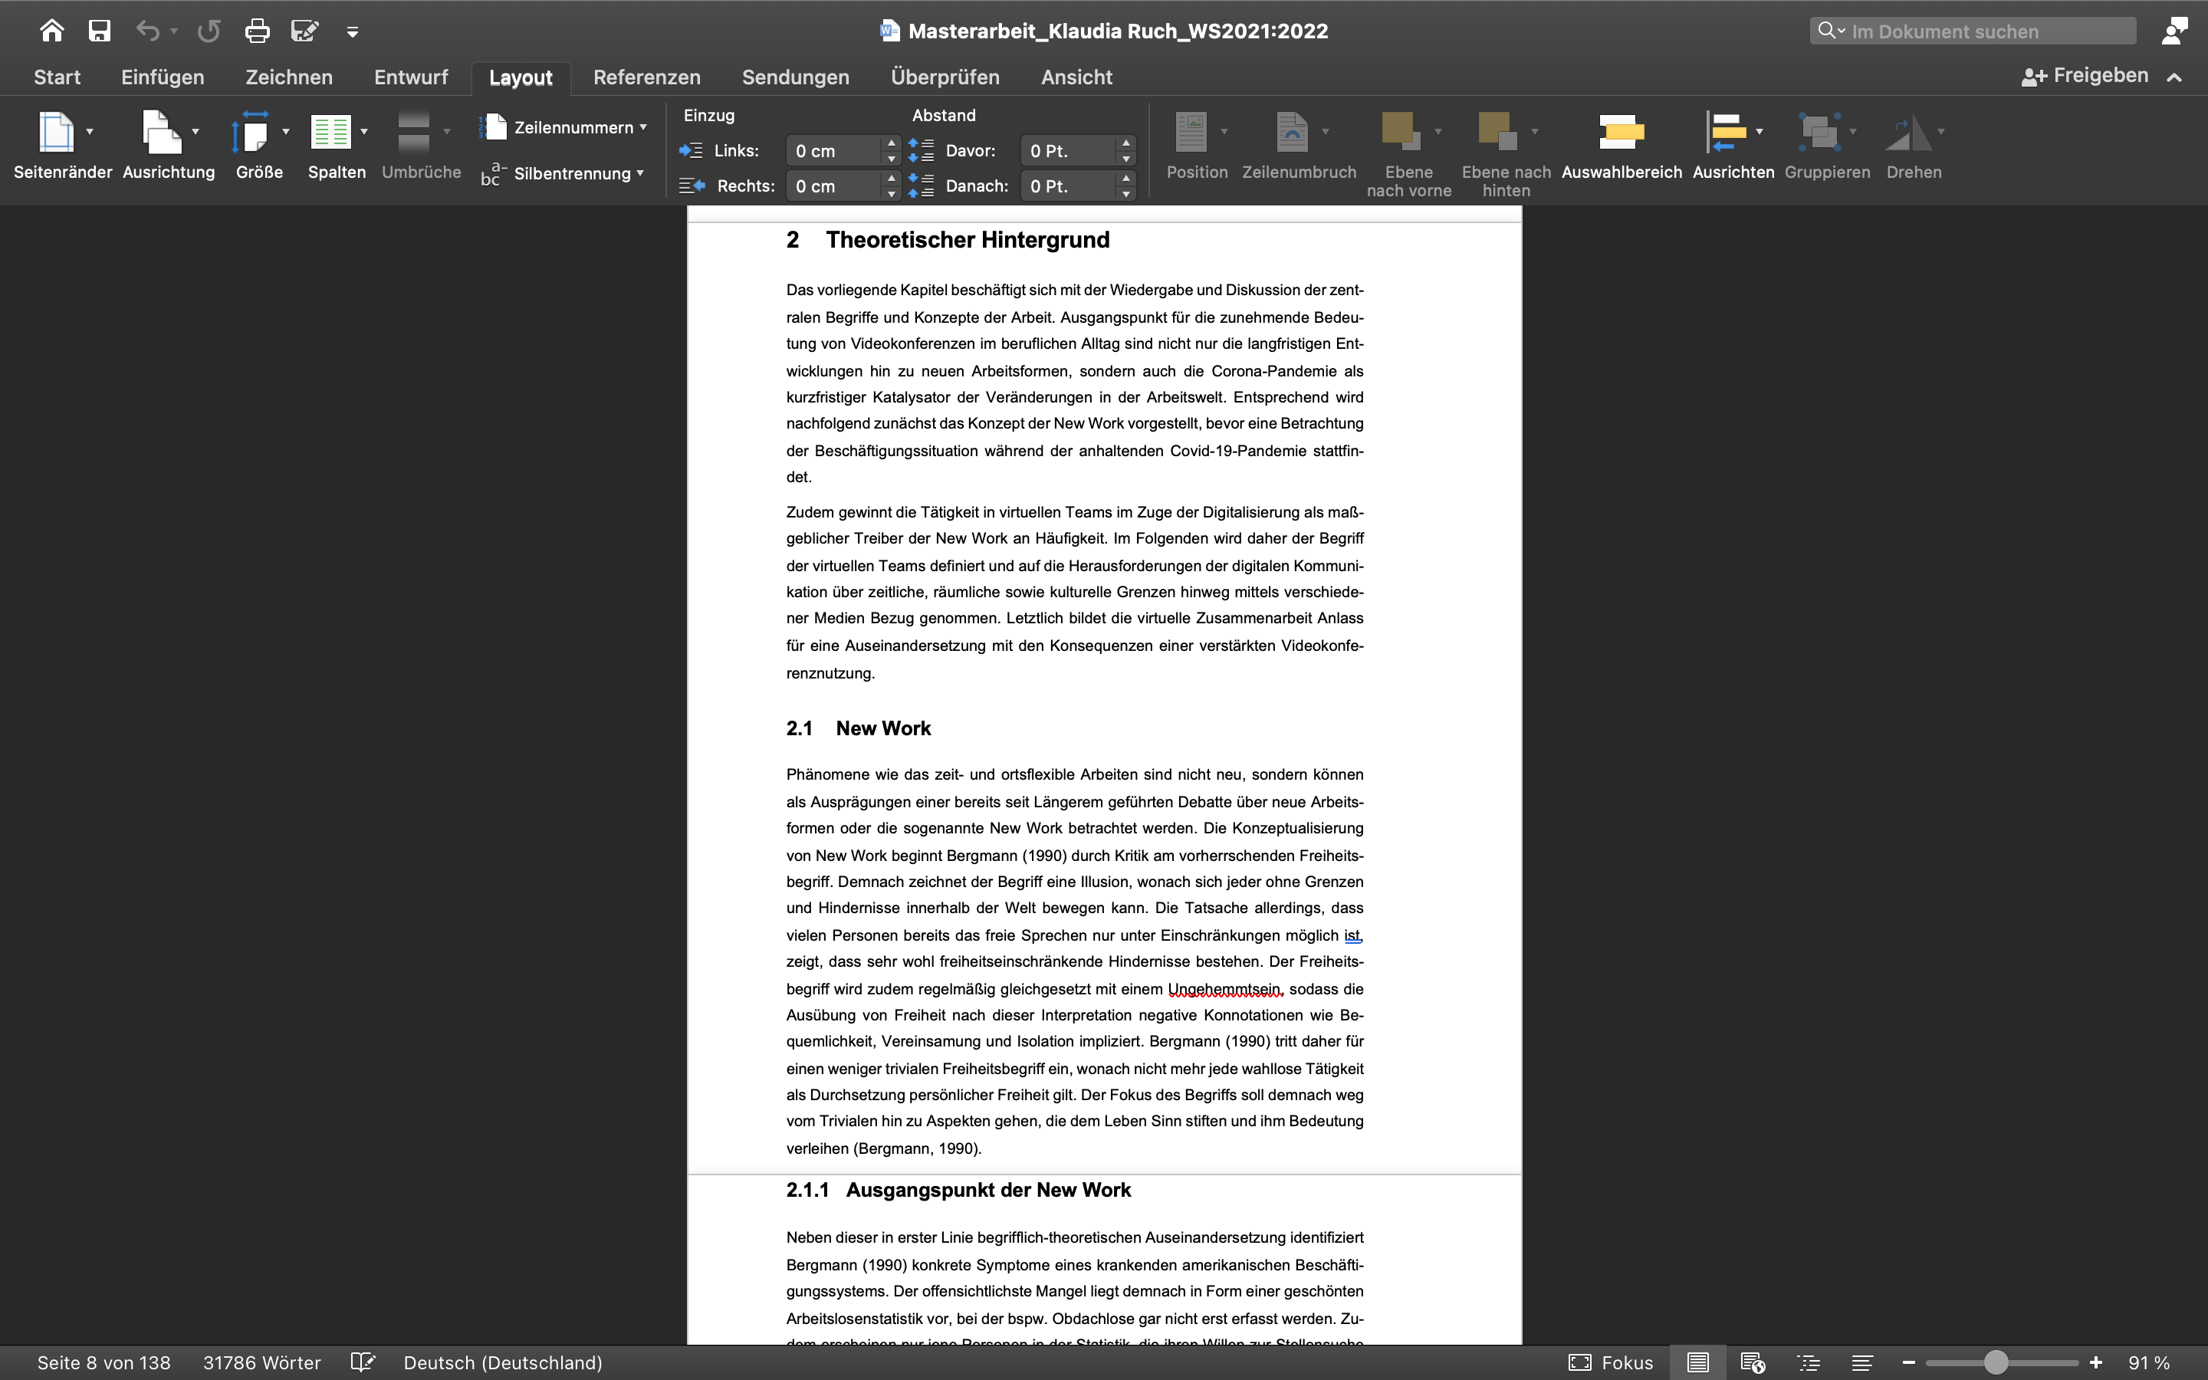Click the Print icon
Screen dimensions: 2208x1380
click(258, 31)
